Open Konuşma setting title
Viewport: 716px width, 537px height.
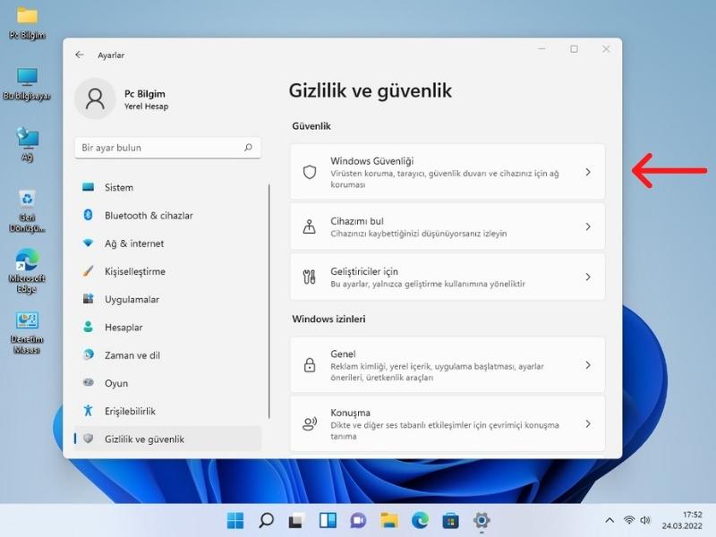pyautogui.click(x=350, y=413)
